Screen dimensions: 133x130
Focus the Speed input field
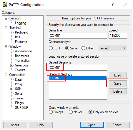(x=118, y=36)
